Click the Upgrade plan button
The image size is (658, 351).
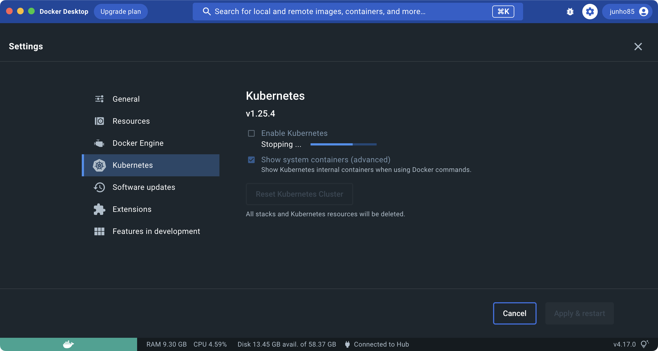pos(121,12)
